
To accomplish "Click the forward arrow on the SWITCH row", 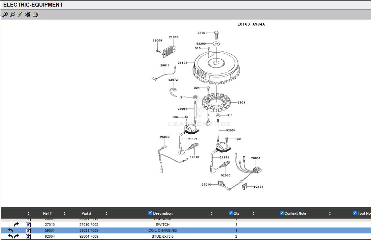I will click(x=16, y=225).
